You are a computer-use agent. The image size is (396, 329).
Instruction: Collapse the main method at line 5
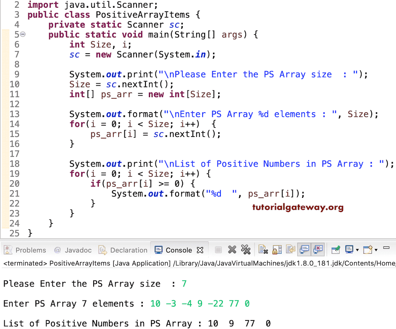[x=22, y=34]
